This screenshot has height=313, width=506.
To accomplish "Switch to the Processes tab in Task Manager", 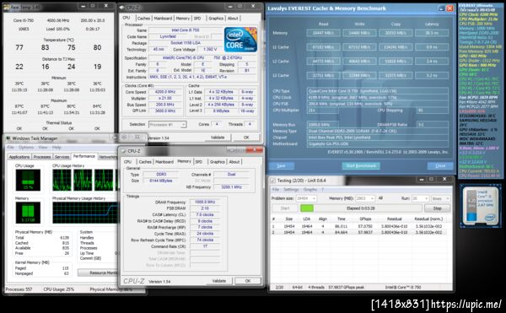I will pos(42,157).
